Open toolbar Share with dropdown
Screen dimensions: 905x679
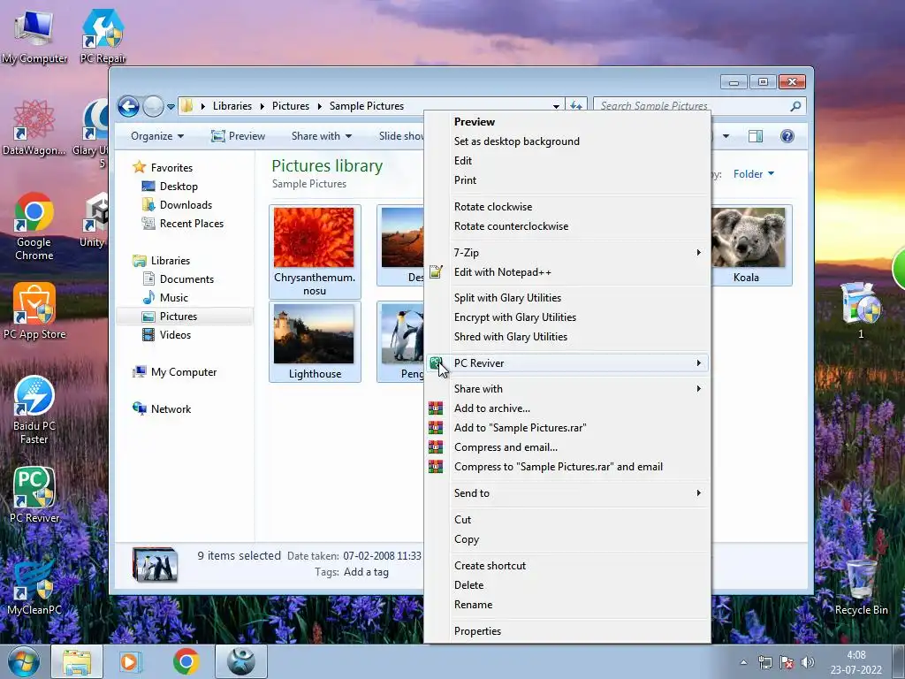pyautogui.click(x=322, y=136)
